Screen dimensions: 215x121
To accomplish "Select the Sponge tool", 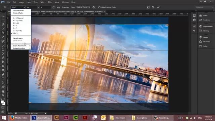I will coord(3,70).
